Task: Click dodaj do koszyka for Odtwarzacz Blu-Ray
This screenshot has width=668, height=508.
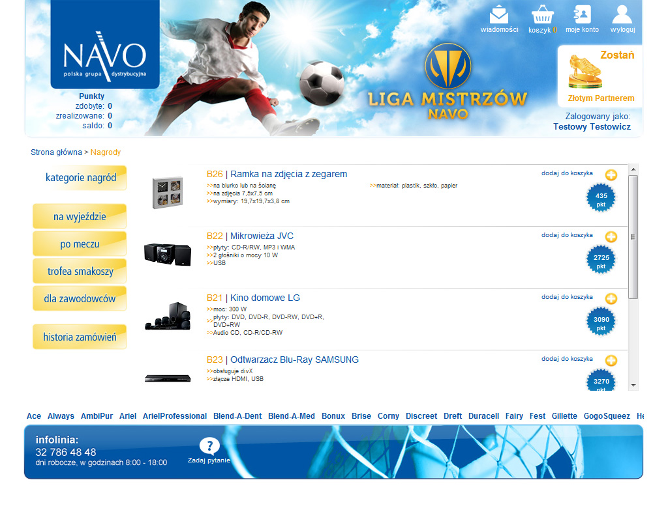Action: pyautogui.click(x=567, y=359)
